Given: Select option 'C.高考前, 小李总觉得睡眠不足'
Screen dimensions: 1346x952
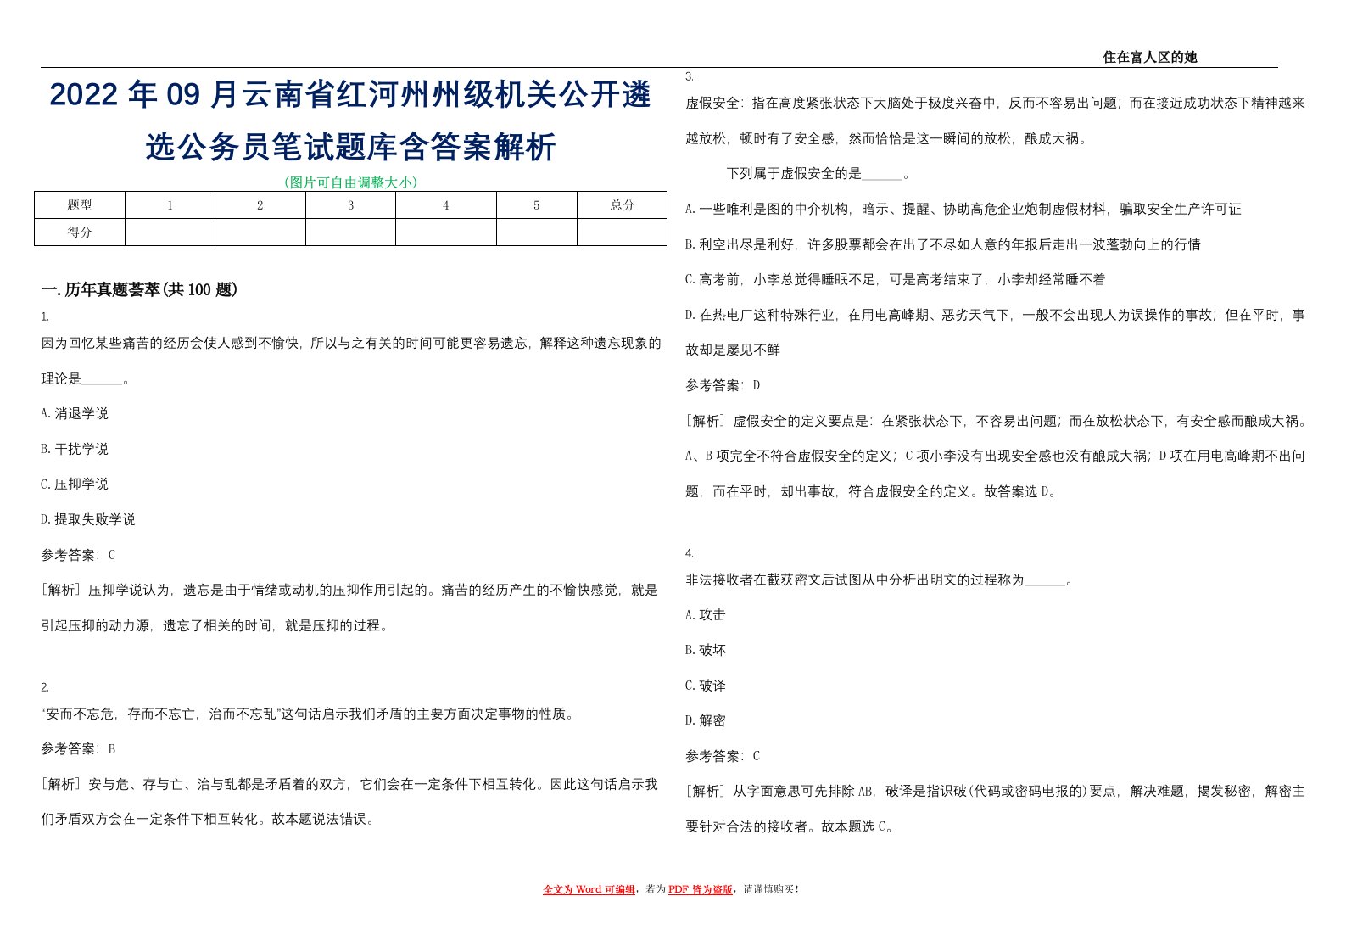Looking at the screenshot, I should click(x=896, y=279).
